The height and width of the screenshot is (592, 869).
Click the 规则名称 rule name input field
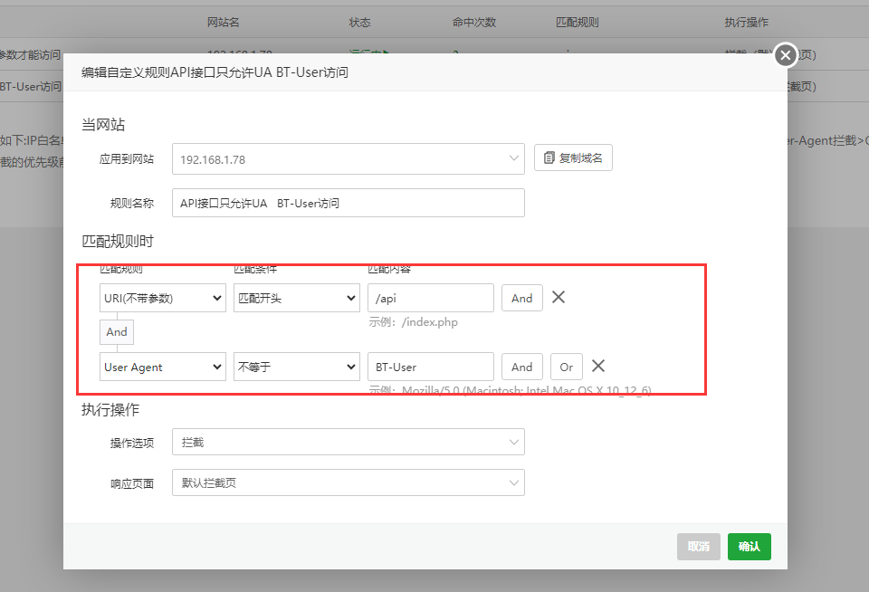tap(348, 203)
